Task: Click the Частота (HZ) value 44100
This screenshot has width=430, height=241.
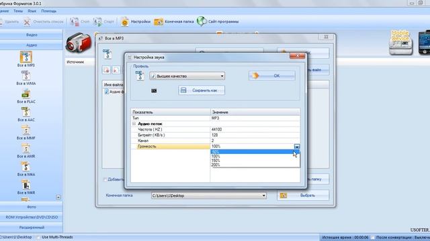Action: [x=255, y=129]
